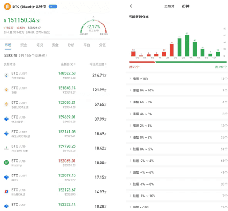Click the OKEx icon beside 159689.01
The width and height of the screenshot is (228, 211).
coord(6,119)
